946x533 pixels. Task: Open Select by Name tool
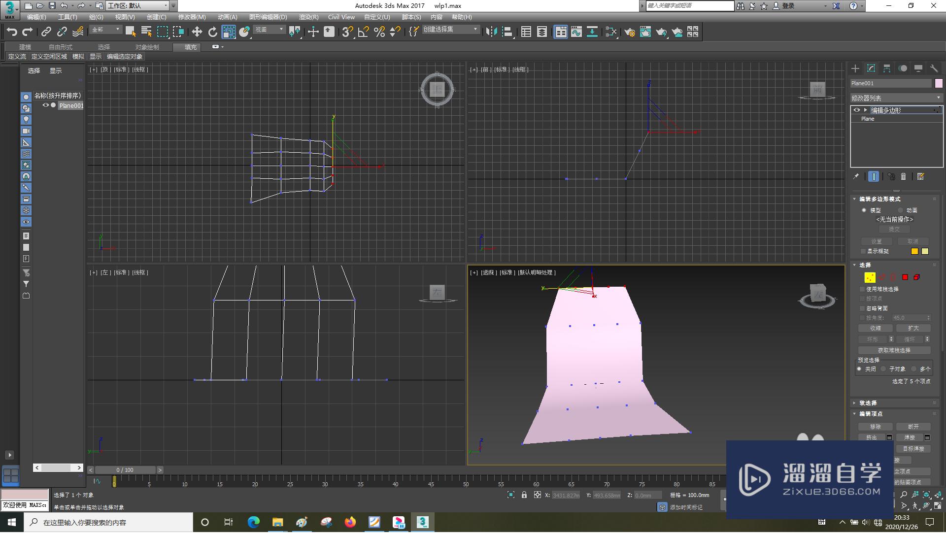point(146,32)
